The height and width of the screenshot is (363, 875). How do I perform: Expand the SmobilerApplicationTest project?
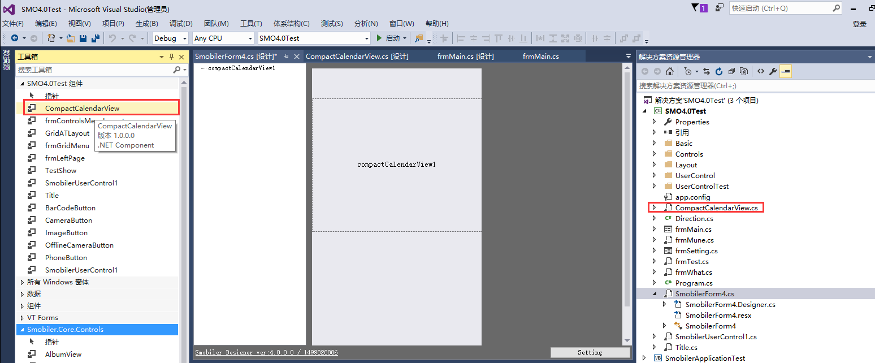point(644,358)
